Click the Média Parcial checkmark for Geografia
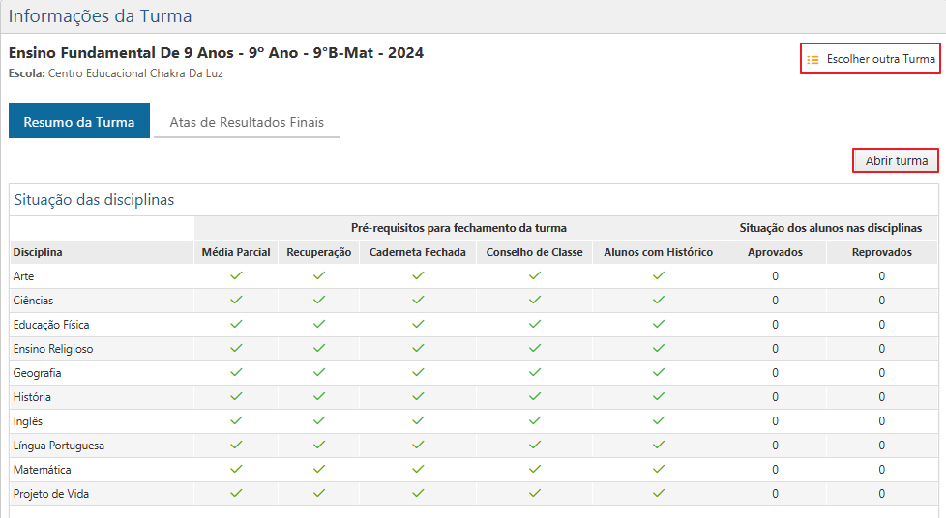 pyautogui.click(x=236, y=372)
